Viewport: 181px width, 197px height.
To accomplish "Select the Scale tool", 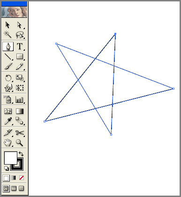I will point(20,78).
